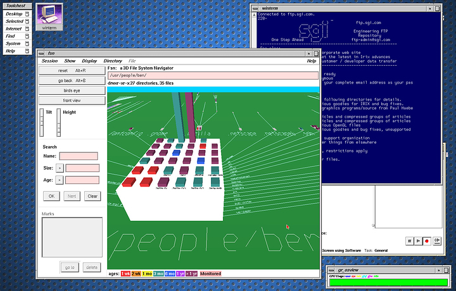This screenshot has width=456, height=291.
Task: Click the Tilt slider control
Action: coord(42,122)
